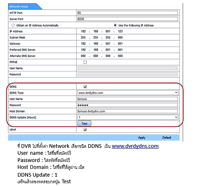This screenshot has width=224, height=186.
Task: Click Preferred DNS Server second octet 168
Action: pos(96,50)
